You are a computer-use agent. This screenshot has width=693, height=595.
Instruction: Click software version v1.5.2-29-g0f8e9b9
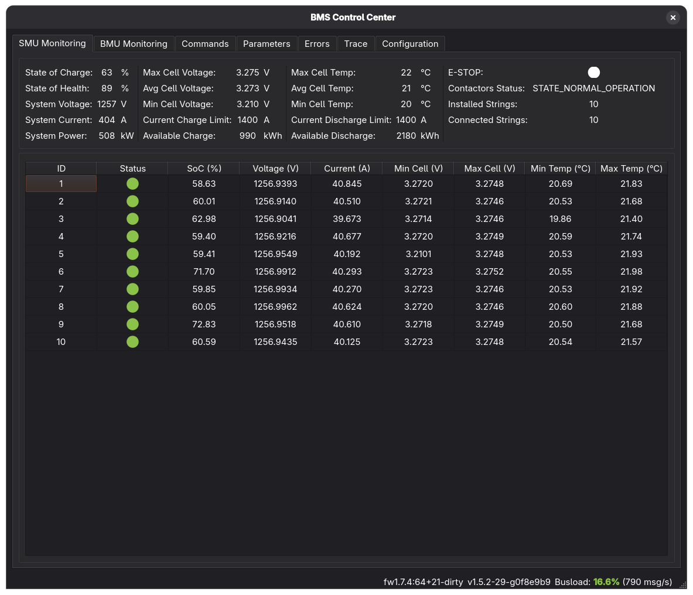tap(508, 582)
